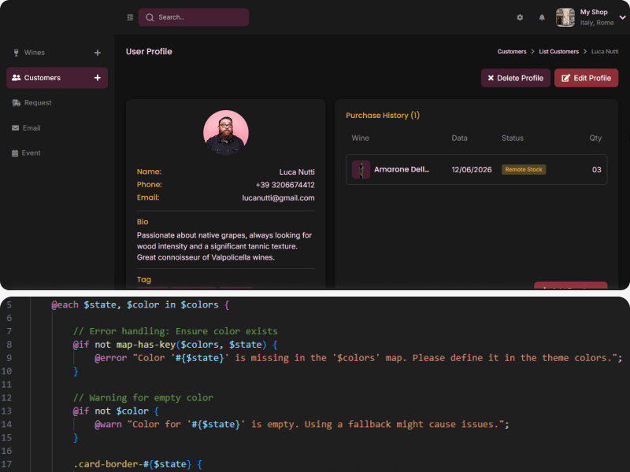Click the @each $state line in code
This screenshot has width=630, height=472.
[x=140, y=304]
